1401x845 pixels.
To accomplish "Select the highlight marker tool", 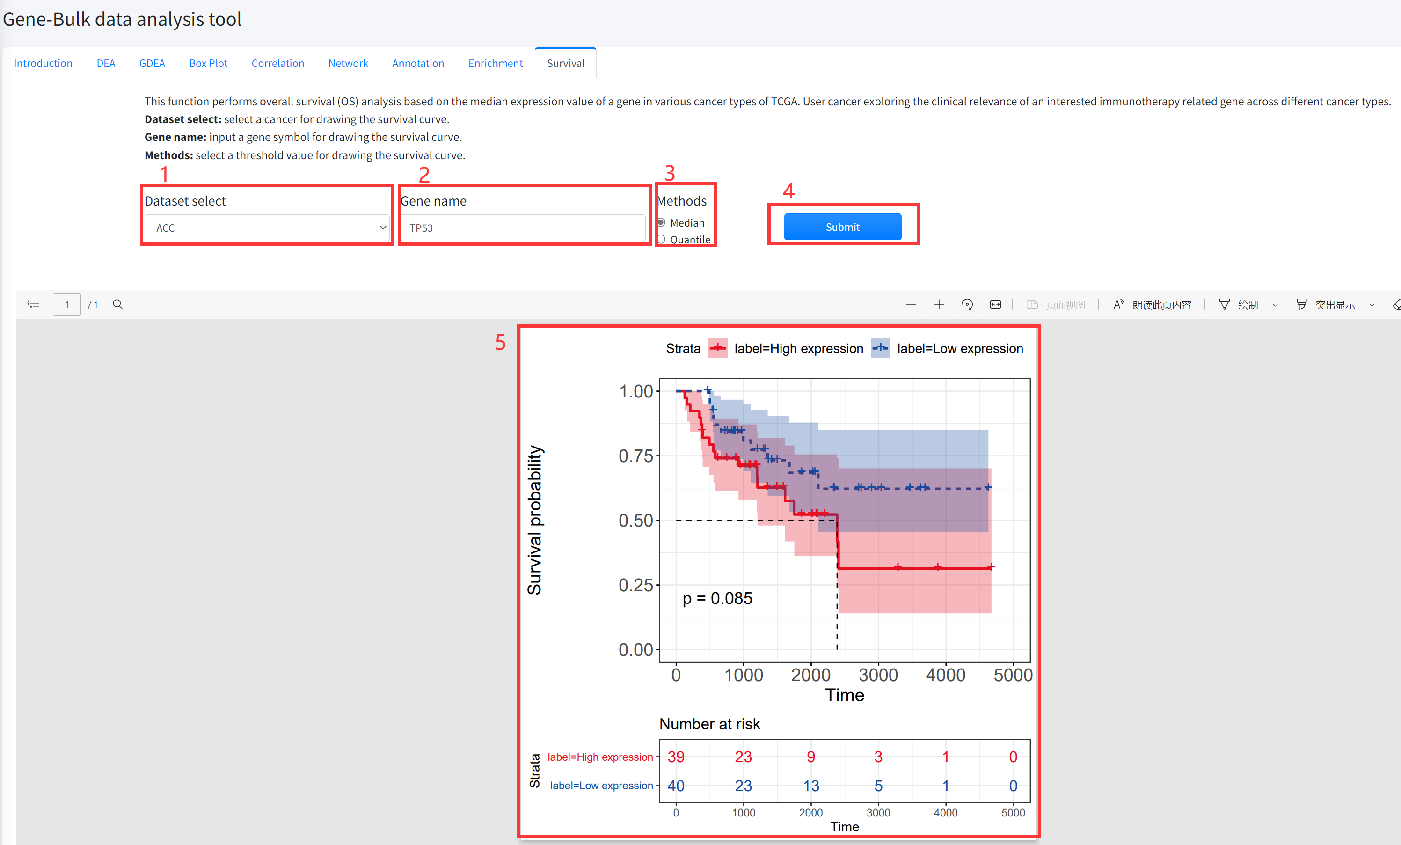I will point(1301,304).
